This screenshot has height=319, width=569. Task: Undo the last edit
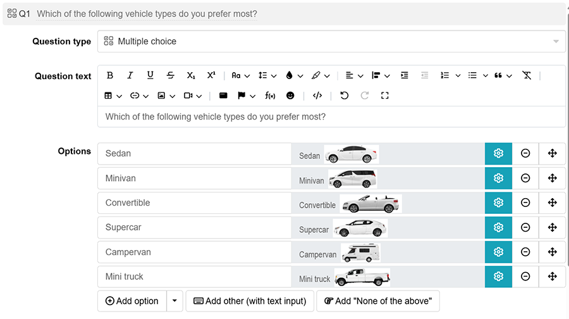pyautogui.click(x=345, y=96)
